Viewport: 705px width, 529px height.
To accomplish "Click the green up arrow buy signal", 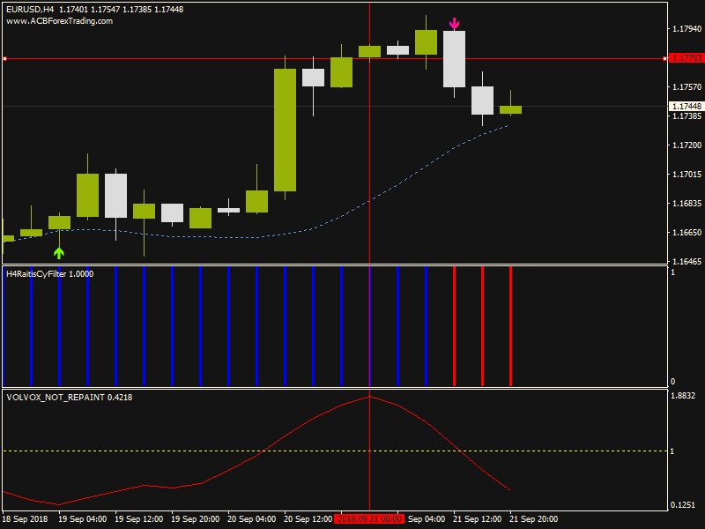I will [x=59, y=253].
